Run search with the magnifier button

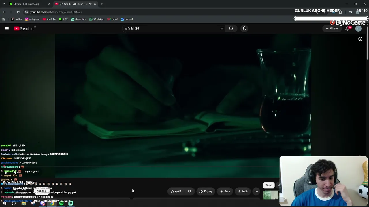[231, 28]
